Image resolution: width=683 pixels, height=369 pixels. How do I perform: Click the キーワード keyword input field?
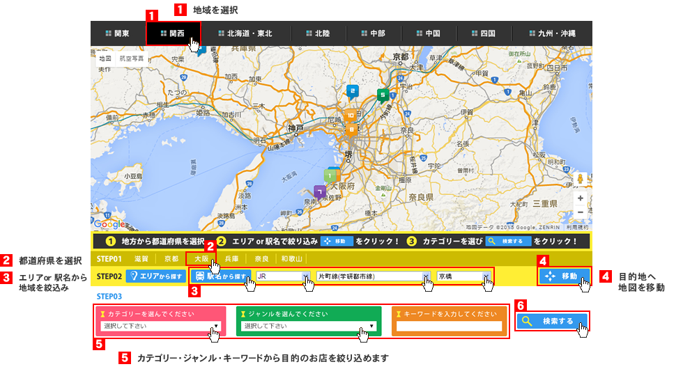tap(449, 326)
